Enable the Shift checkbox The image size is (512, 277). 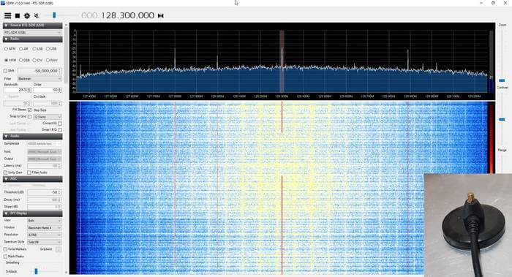[x=6, y=71]
